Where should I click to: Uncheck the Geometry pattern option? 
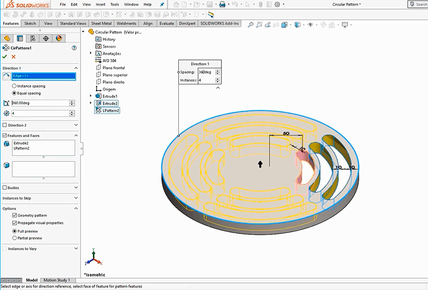pos(14,216)
